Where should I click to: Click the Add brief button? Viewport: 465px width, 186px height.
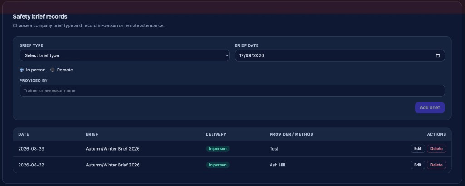click(430, 108)
